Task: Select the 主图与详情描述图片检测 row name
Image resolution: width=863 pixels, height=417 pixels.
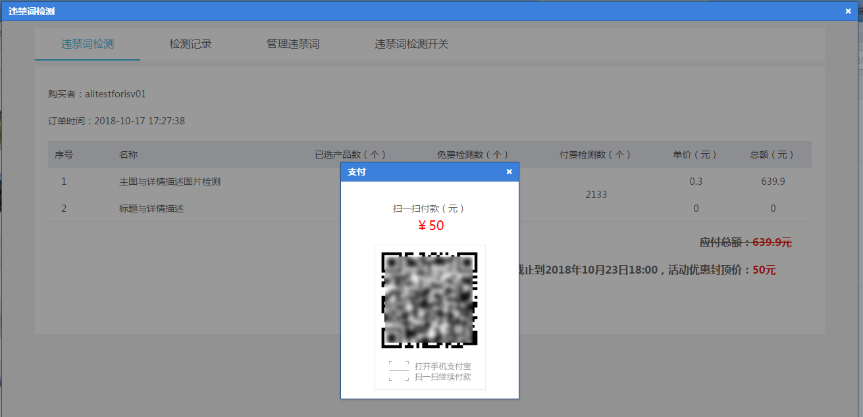Action: point(170,182)
